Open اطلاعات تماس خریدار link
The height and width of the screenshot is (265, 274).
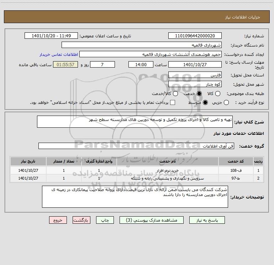(x=59, y=54)
